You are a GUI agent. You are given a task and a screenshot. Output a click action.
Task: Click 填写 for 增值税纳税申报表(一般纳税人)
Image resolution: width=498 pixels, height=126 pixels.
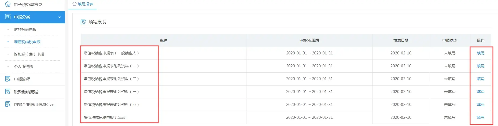(480, 53)
